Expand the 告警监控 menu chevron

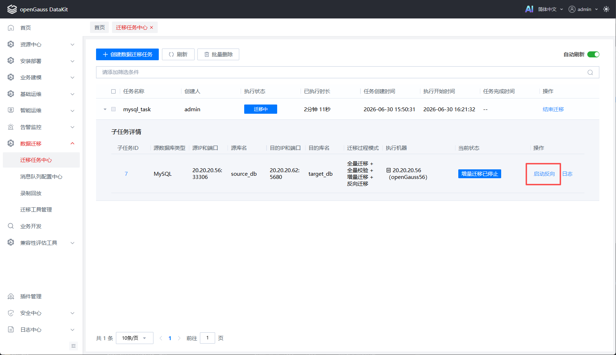click(72, 127)
